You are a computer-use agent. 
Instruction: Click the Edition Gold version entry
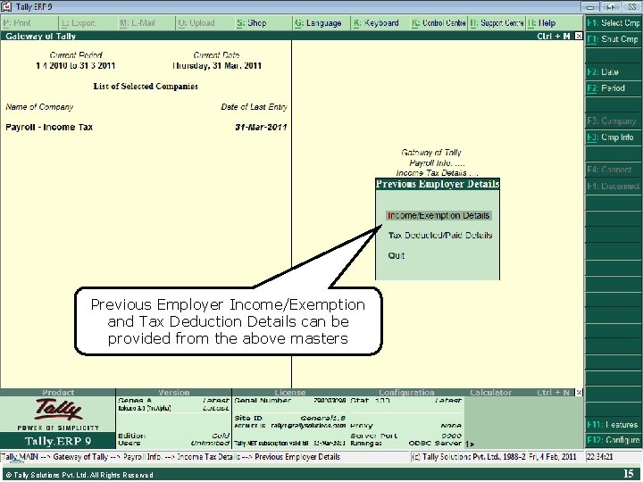(x=173, y=436)
